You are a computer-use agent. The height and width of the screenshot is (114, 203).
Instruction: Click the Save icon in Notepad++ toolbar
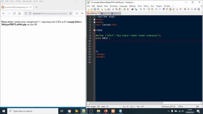(x=95, y=9)
